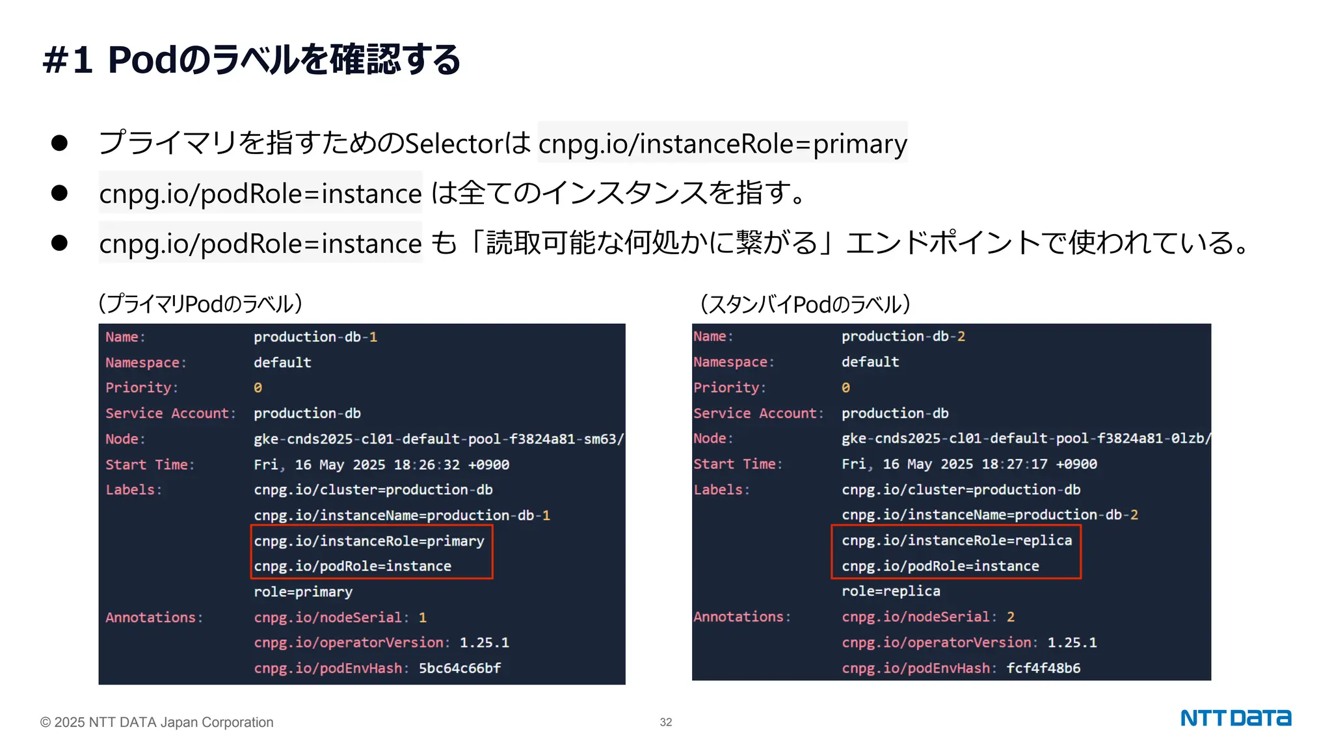Click podEnvHash value 5bc64c66bf
This screenshot has width=1332, height=749.
[460, 668]
